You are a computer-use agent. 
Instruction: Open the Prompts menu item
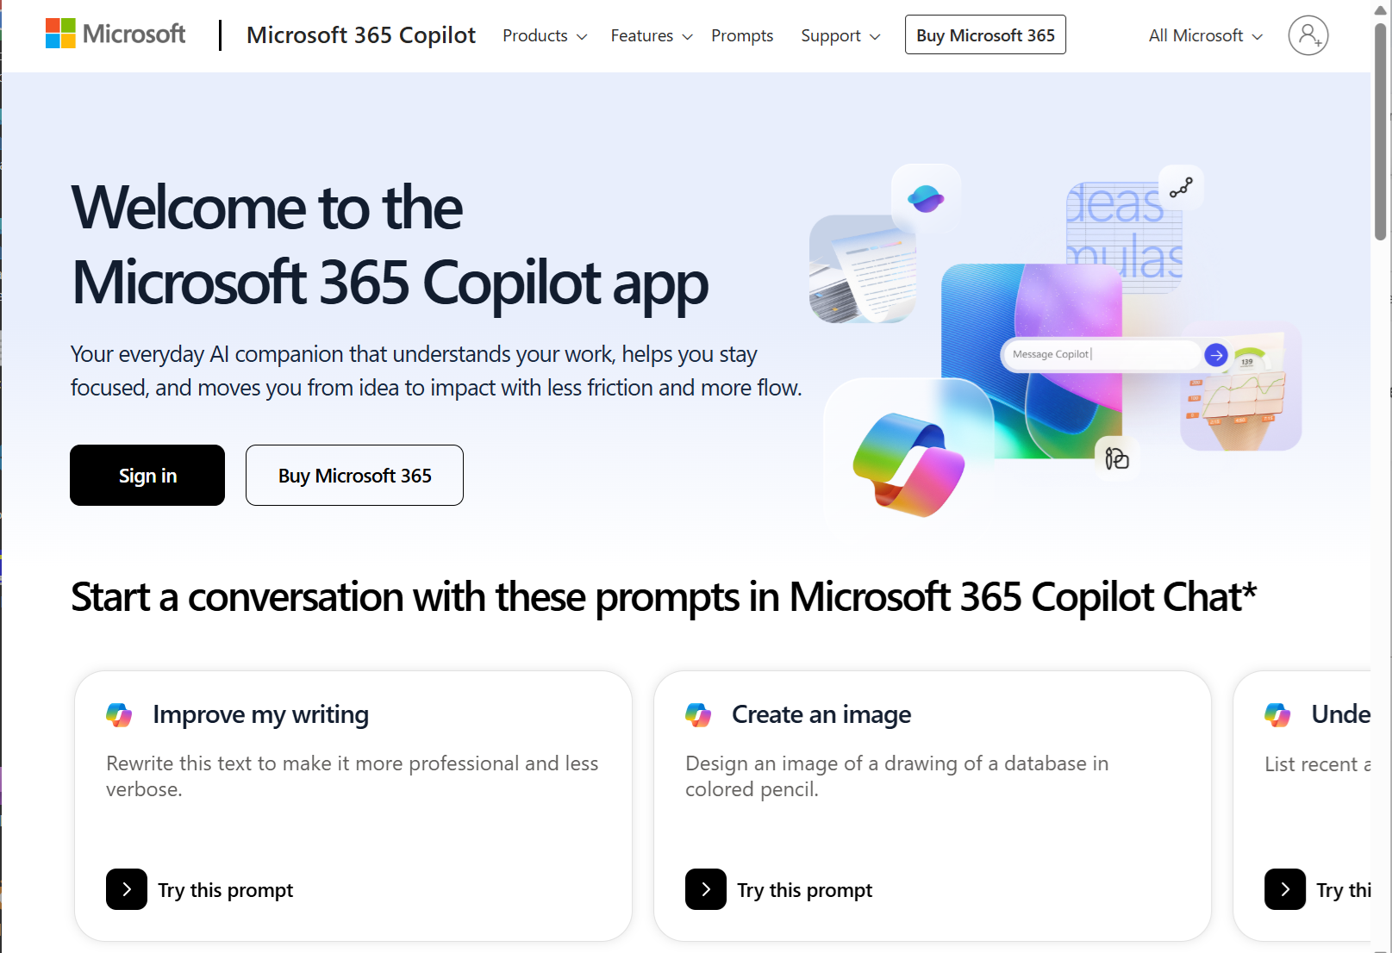(x=742, y=35)
